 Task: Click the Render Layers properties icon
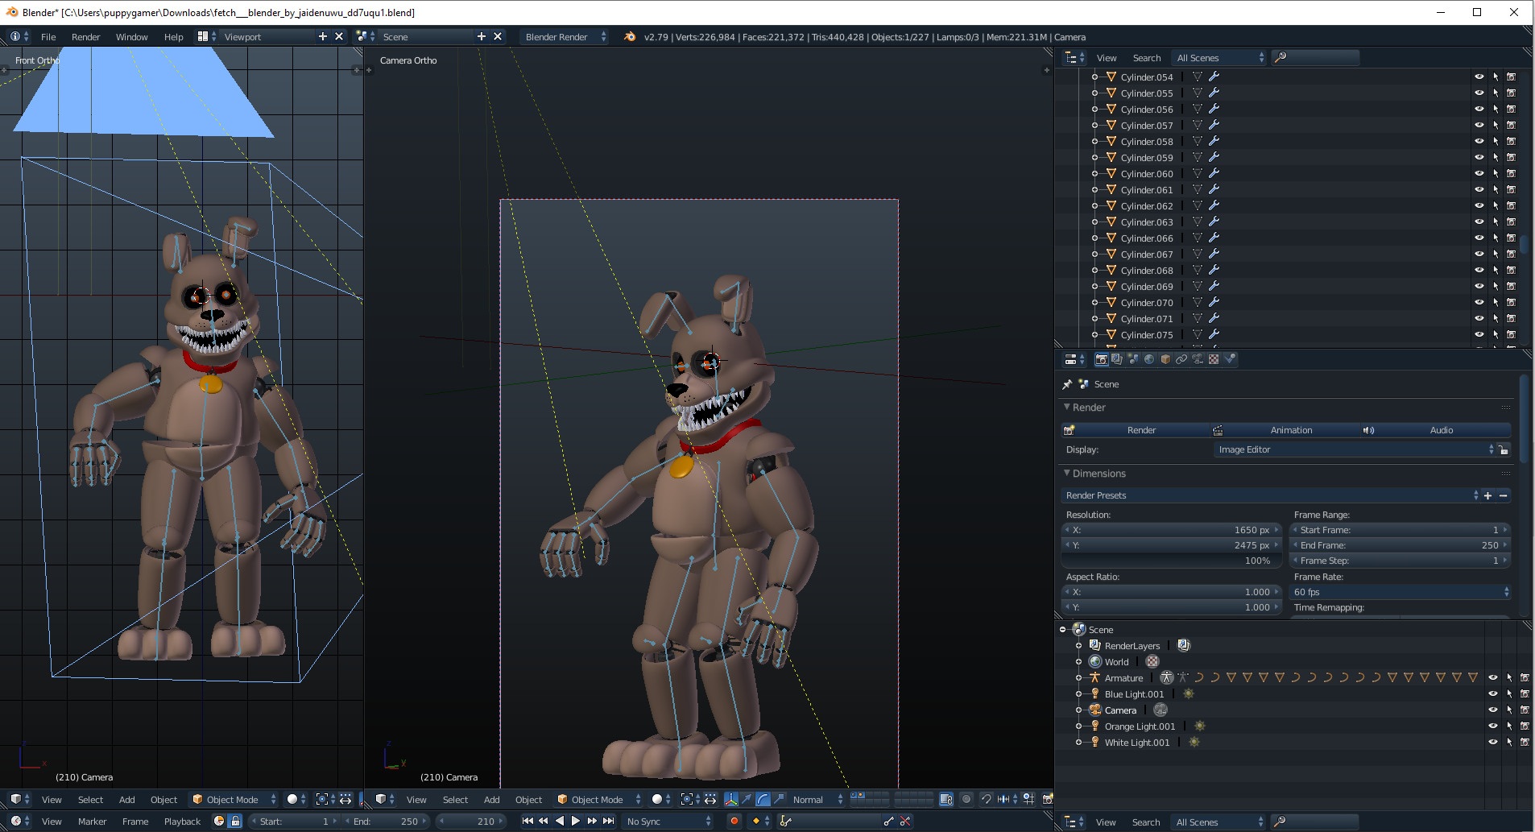click(1117, 359)
